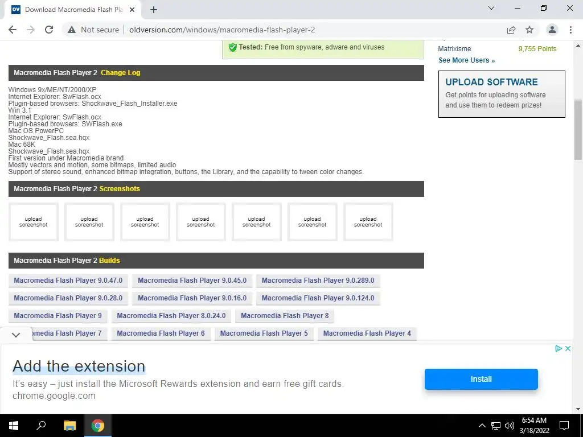Click the Not secure warning icon
This screenshot has width=583, height=437.
pyautogui.click(x=72, y=30)
